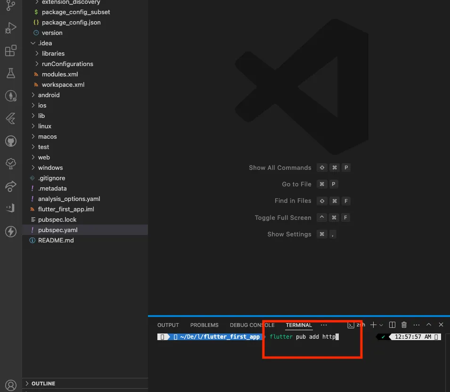Screen dimensions: 450x392
Task: Open the launch profile dropdown arrow
Action: point(381,325)
